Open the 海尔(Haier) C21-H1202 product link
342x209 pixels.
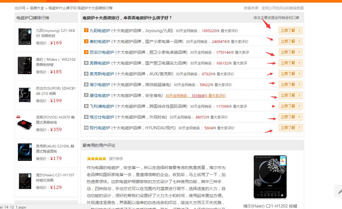tap(270, 206)
